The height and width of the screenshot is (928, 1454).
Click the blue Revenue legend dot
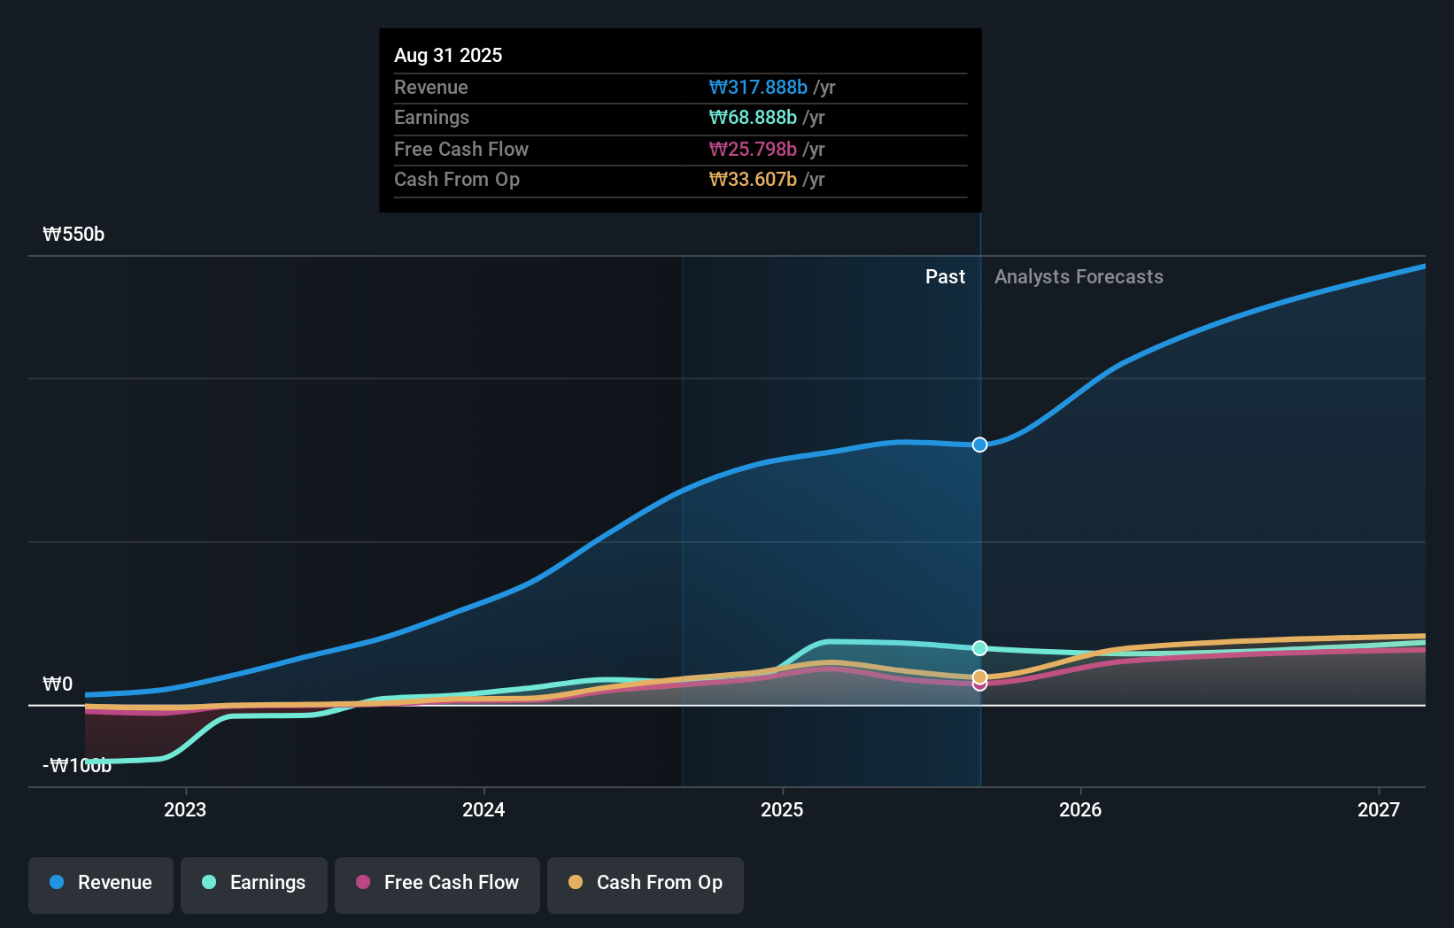[x=55, y=882]
